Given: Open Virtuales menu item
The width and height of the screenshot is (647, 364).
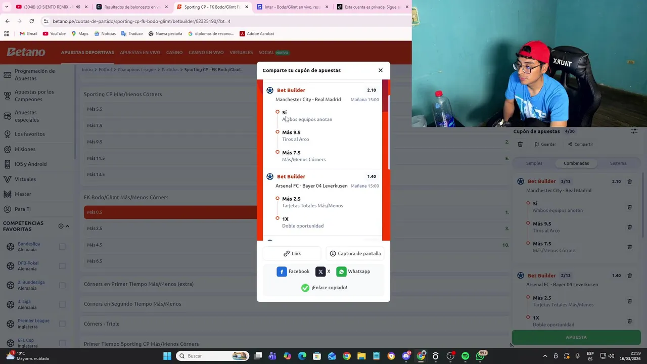Looking at the screenshot, I should coord(241,53).
